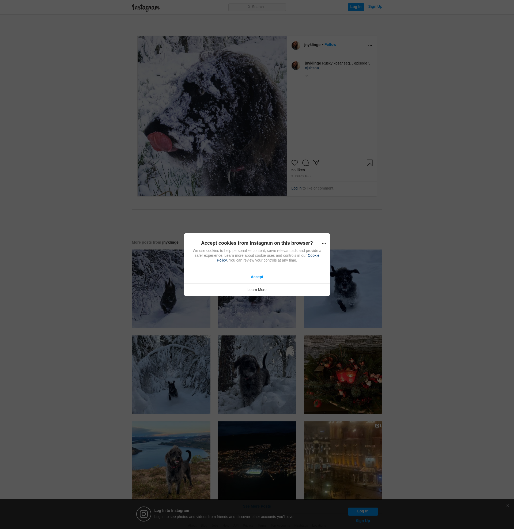514x529 pixels.
Task: Click the 56 likes count
Action: pyautogui.click(x=298, y=170)
